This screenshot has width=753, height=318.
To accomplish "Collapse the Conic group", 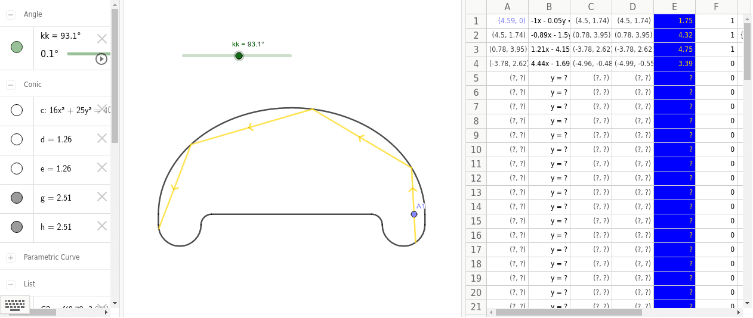I will tap(11, 85).
